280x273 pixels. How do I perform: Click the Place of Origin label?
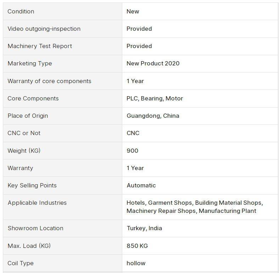[x=28, y=116]
